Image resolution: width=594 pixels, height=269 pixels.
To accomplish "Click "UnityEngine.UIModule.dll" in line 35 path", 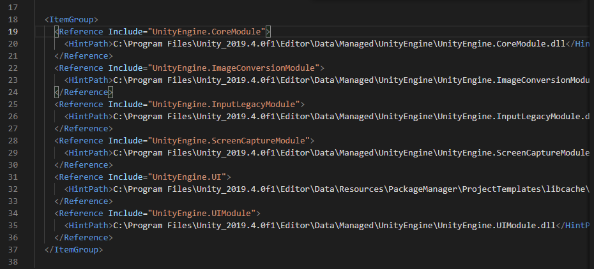I will coord(496,225).
